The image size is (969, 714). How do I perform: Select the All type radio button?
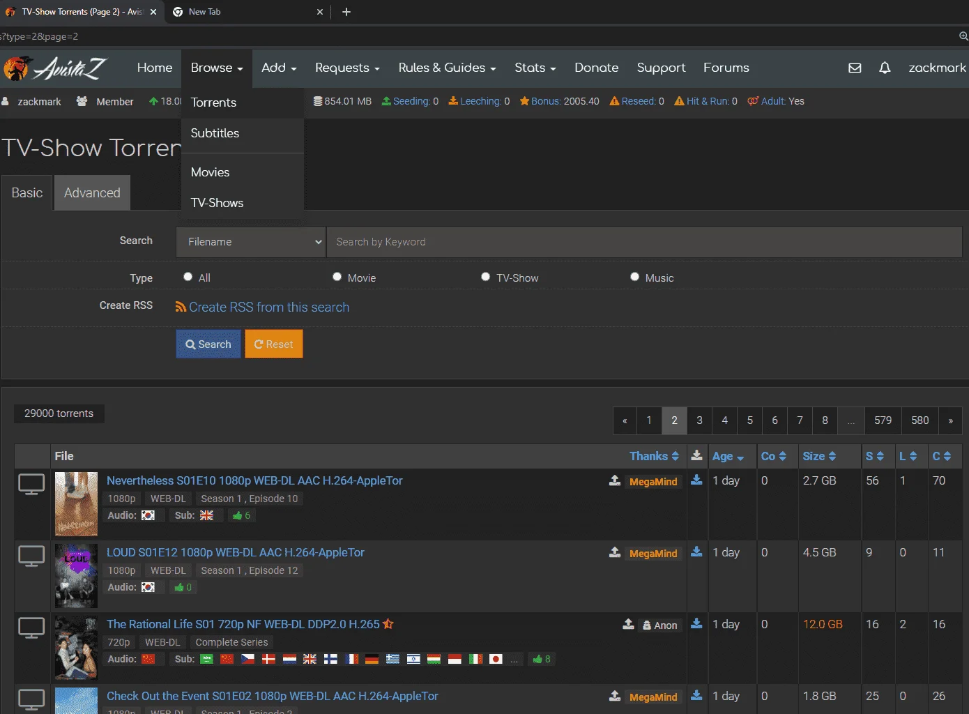pyautogui.click(x=188, y=277)
